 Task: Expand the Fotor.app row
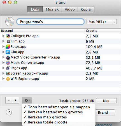point(3,46)
